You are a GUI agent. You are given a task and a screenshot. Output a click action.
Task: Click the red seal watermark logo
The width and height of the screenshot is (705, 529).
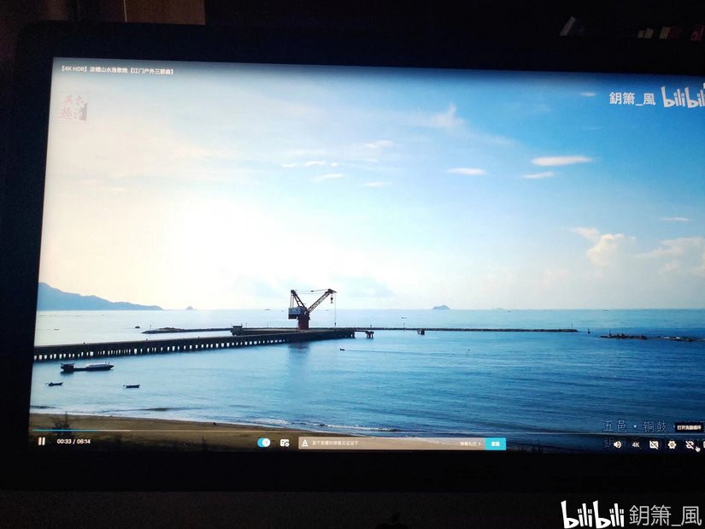coord(73,107)
